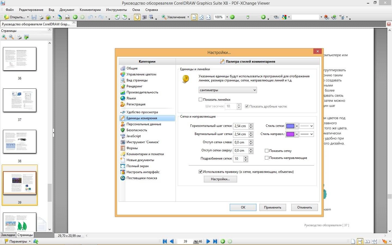
Task: Go to previous page blue arrow
Action: tap(171, 241)
